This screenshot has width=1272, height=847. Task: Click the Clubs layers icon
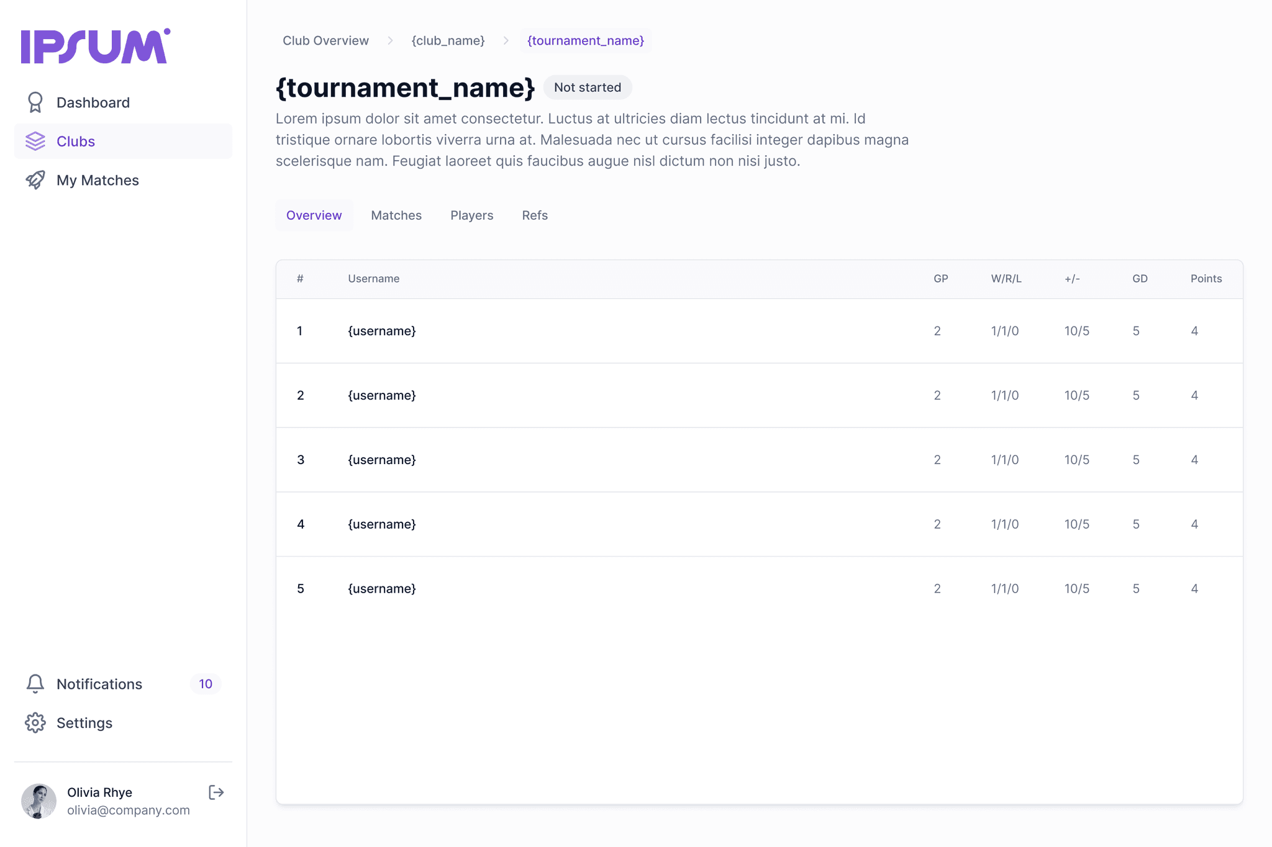(x=35, y=141)
